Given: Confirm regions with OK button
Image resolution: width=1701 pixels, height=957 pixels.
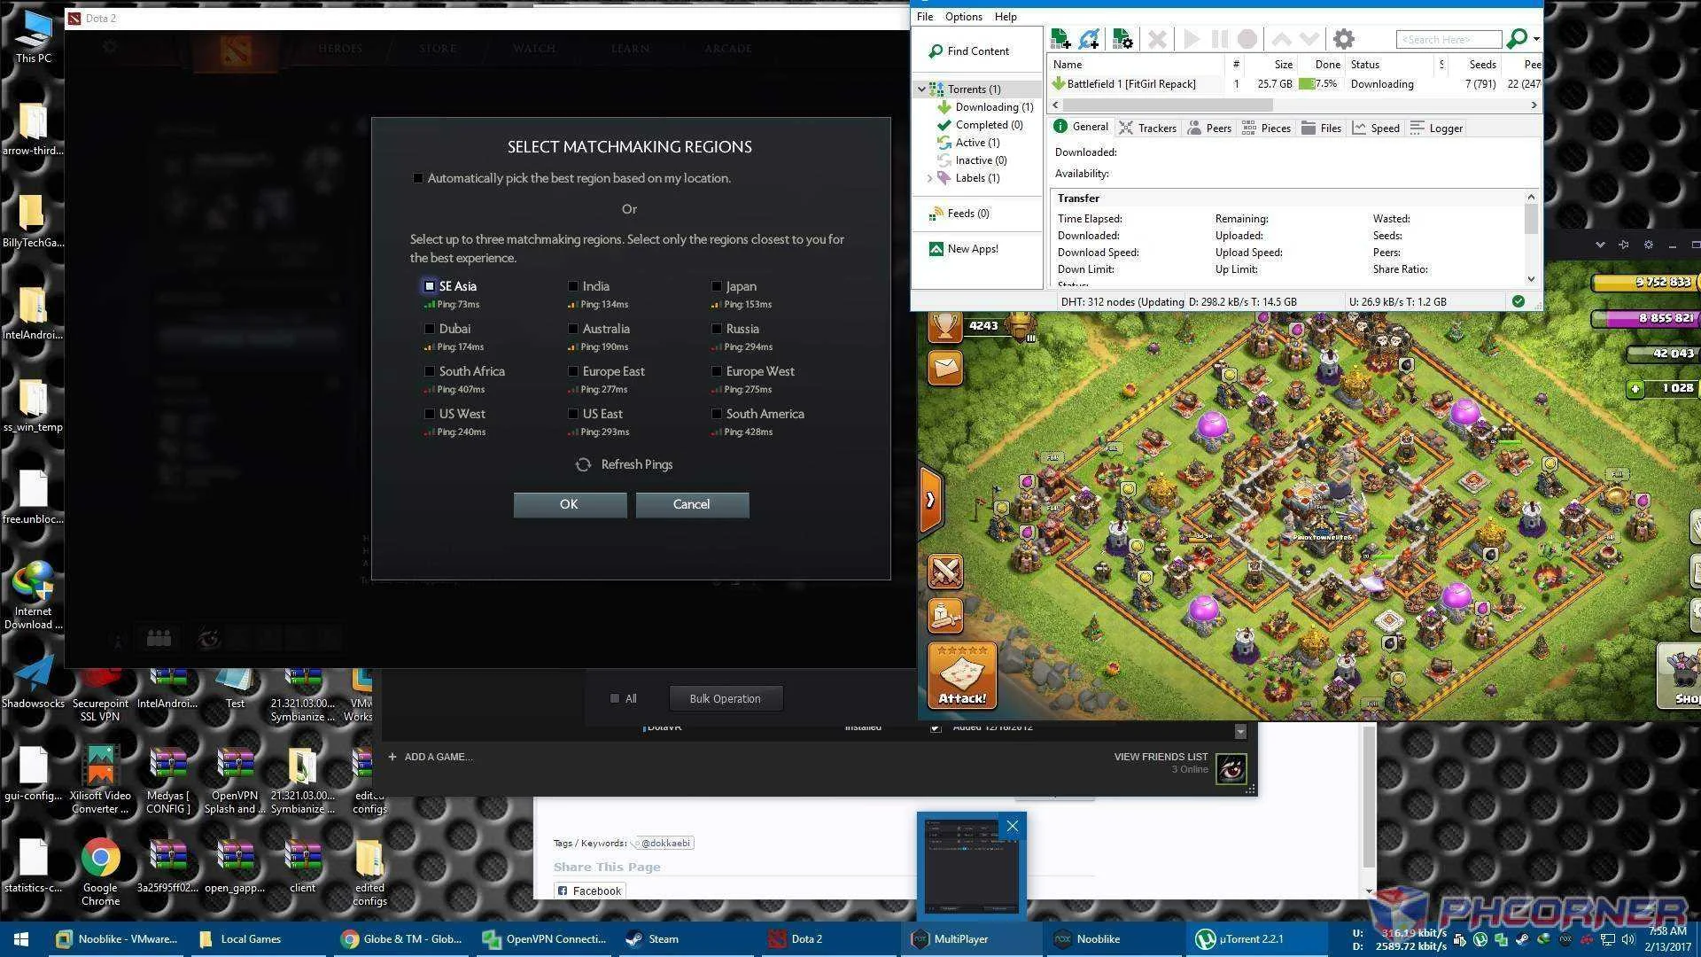Looking at the screenshot, I should pyautogui.click(x=570, y=504).
